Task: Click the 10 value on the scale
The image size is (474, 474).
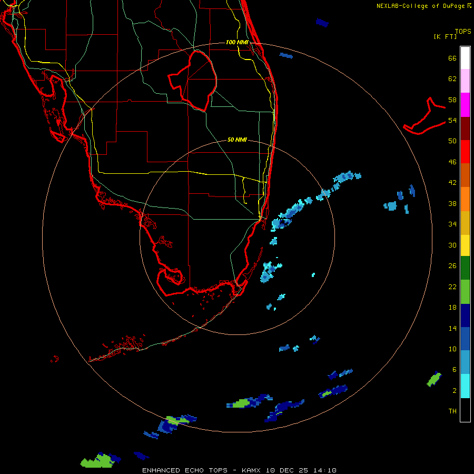Action: pos(452,349)
